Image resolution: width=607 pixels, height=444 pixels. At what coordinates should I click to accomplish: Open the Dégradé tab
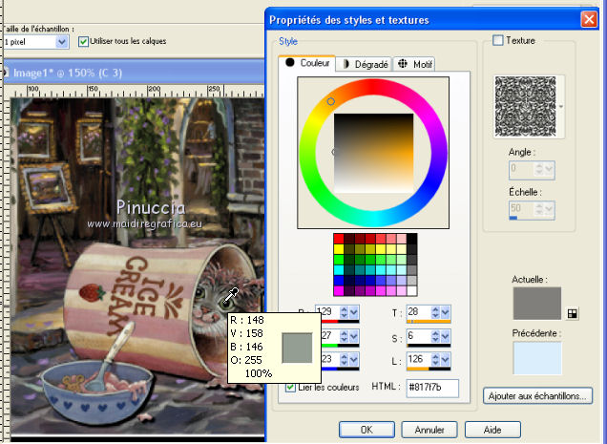pos(365,64)
